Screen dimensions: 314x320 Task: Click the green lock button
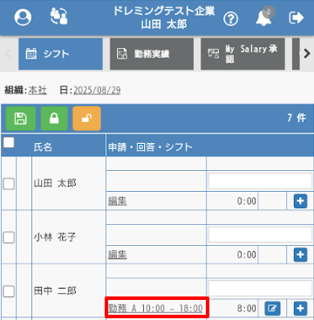point(54,119)
